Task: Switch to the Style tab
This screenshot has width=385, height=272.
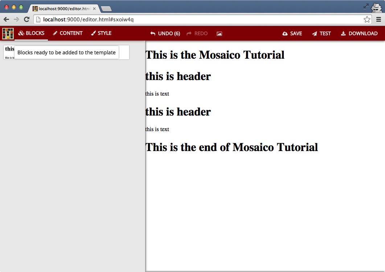Action: point(101,33)
